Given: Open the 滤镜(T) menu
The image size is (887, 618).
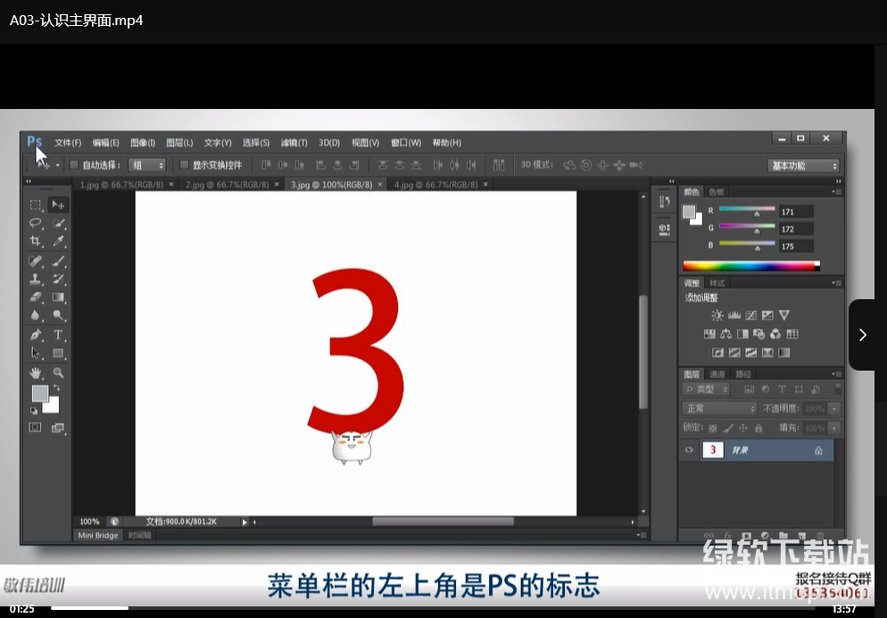Looking at the screenshot, I should point(294,143).
